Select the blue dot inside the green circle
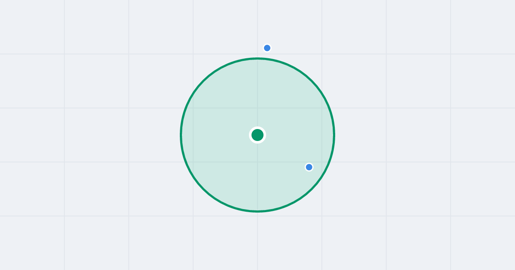 coord(309,167)
